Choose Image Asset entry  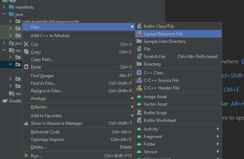179,97
